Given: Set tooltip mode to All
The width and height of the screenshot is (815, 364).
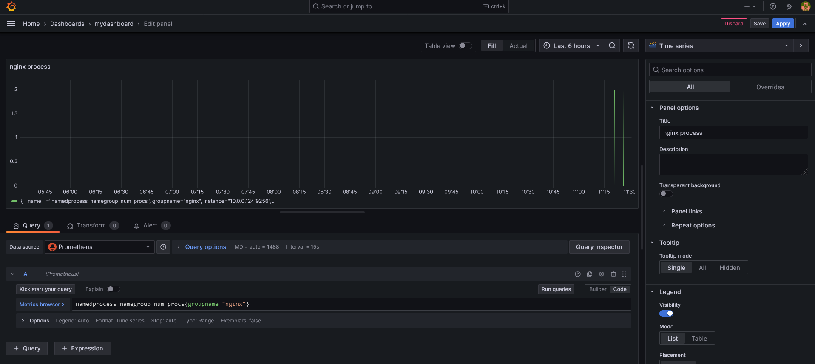Looking at the screenshot, I should coord(702,268).
